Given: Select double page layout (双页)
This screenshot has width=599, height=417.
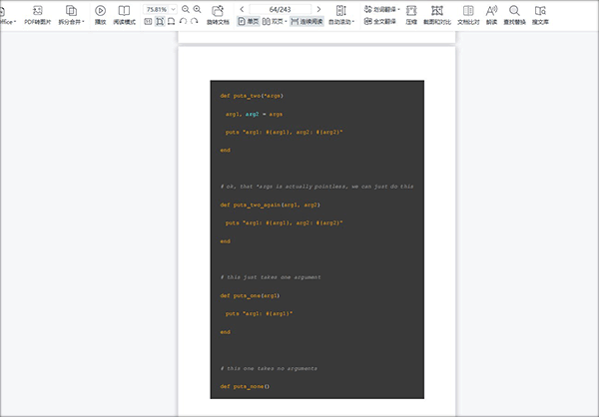Looking at the screenshot, I should 275,21.
